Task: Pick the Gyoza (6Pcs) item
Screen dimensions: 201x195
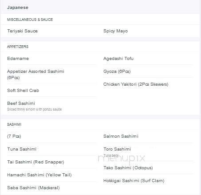Action: (x=117, y=72)
